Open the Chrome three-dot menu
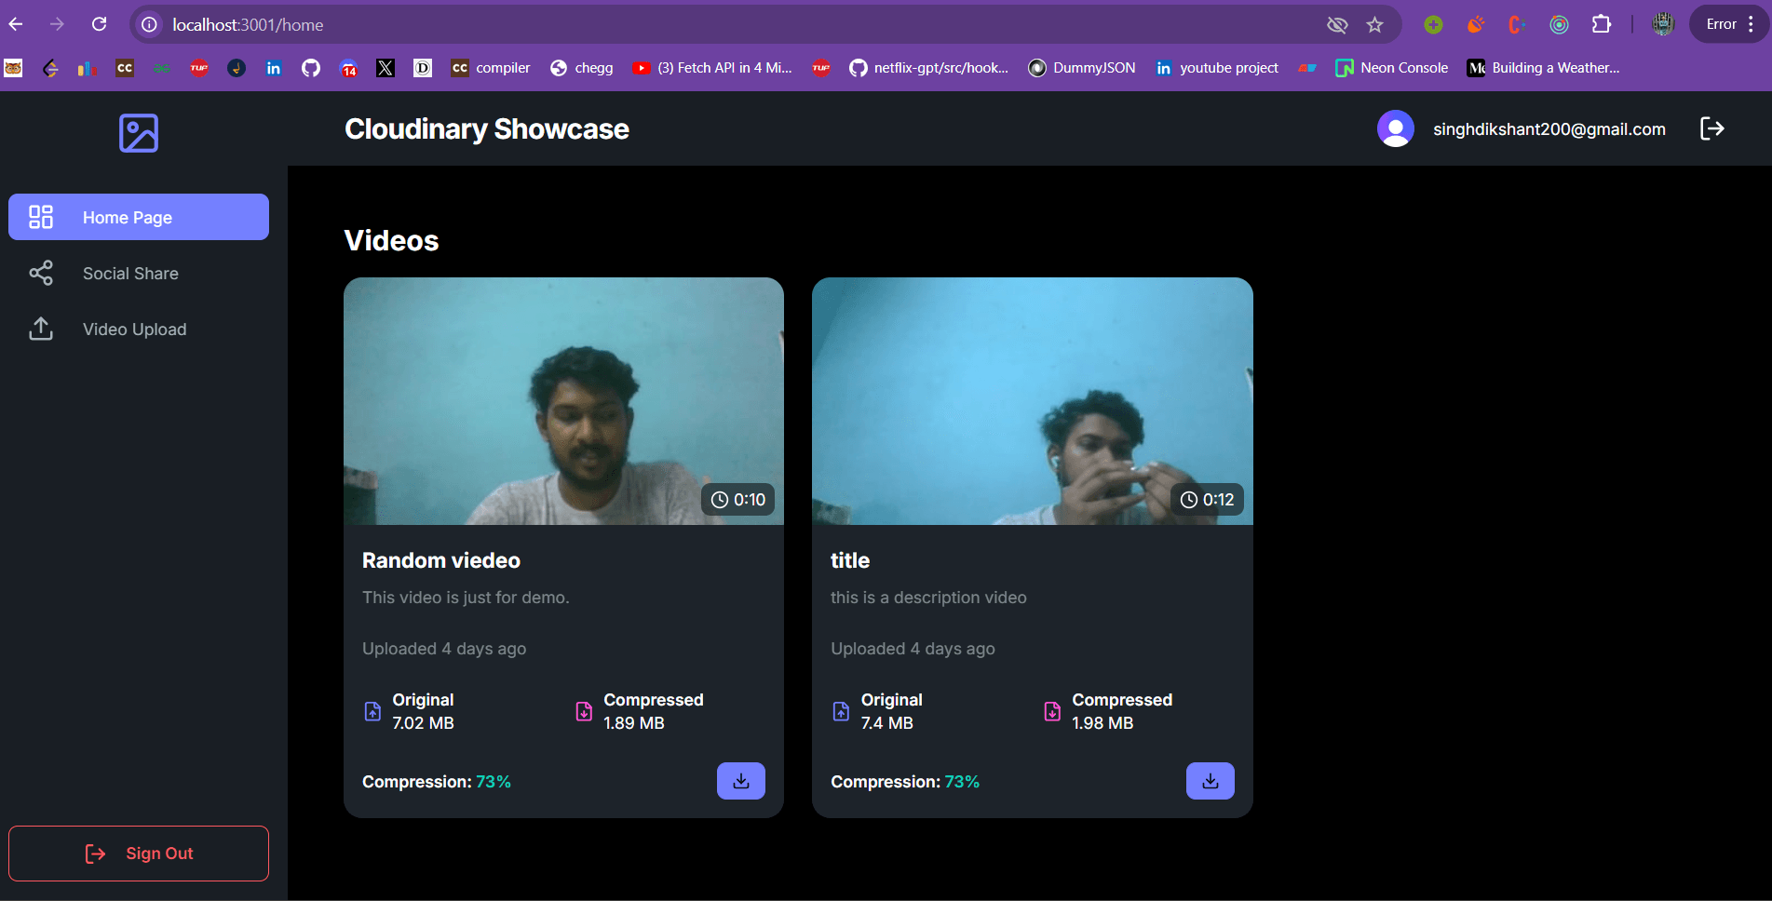This screenshot has width=1772, height=901. (1752, 24)
